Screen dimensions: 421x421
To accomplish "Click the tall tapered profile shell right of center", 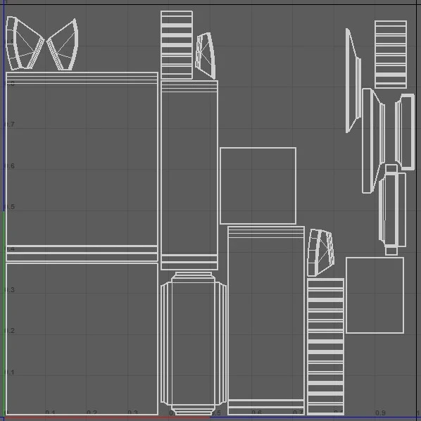I will pyautogui.click(x=373, y=141).
